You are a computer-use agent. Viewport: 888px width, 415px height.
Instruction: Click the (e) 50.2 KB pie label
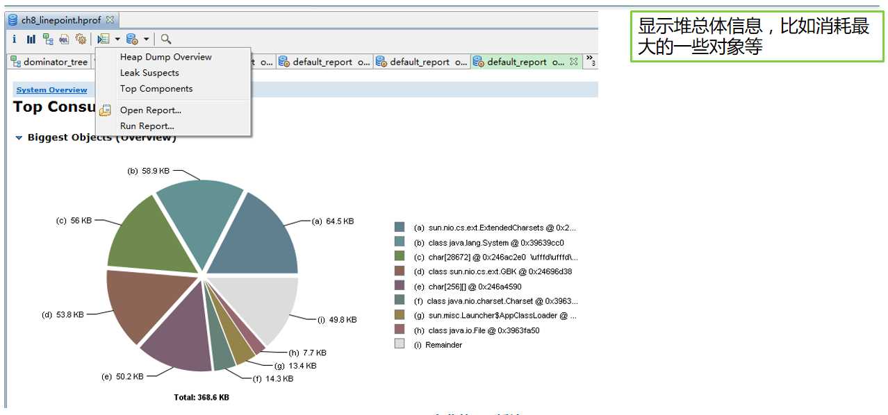click(122, 377)
